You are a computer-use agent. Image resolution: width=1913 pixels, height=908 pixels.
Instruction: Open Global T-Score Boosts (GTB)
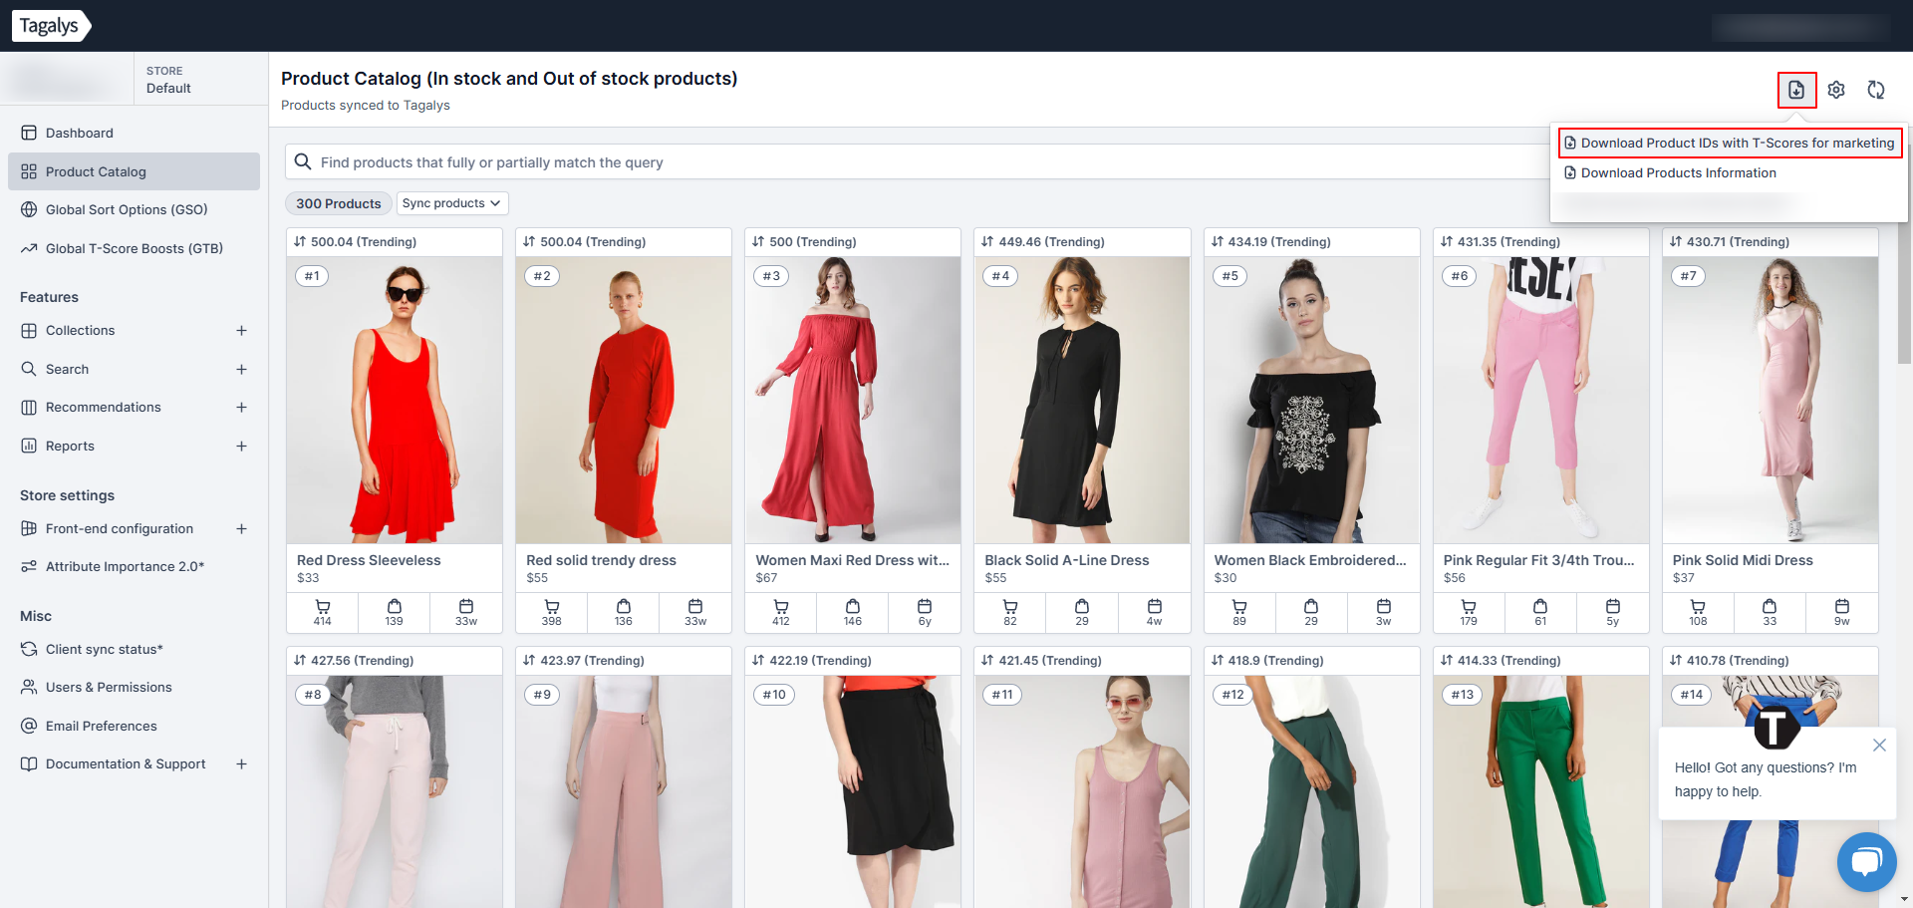(134, 248)
